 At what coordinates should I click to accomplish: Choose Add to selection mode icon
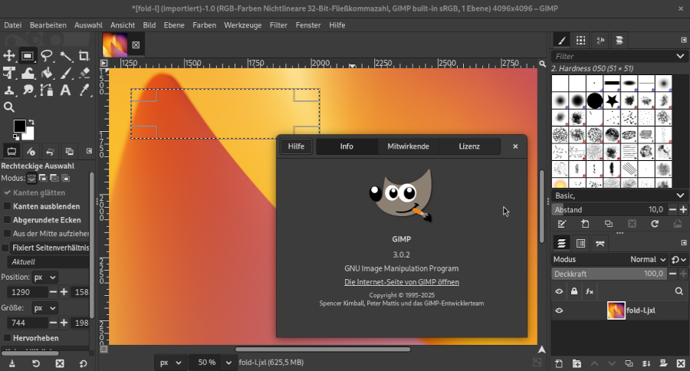(x=43, y=179)
